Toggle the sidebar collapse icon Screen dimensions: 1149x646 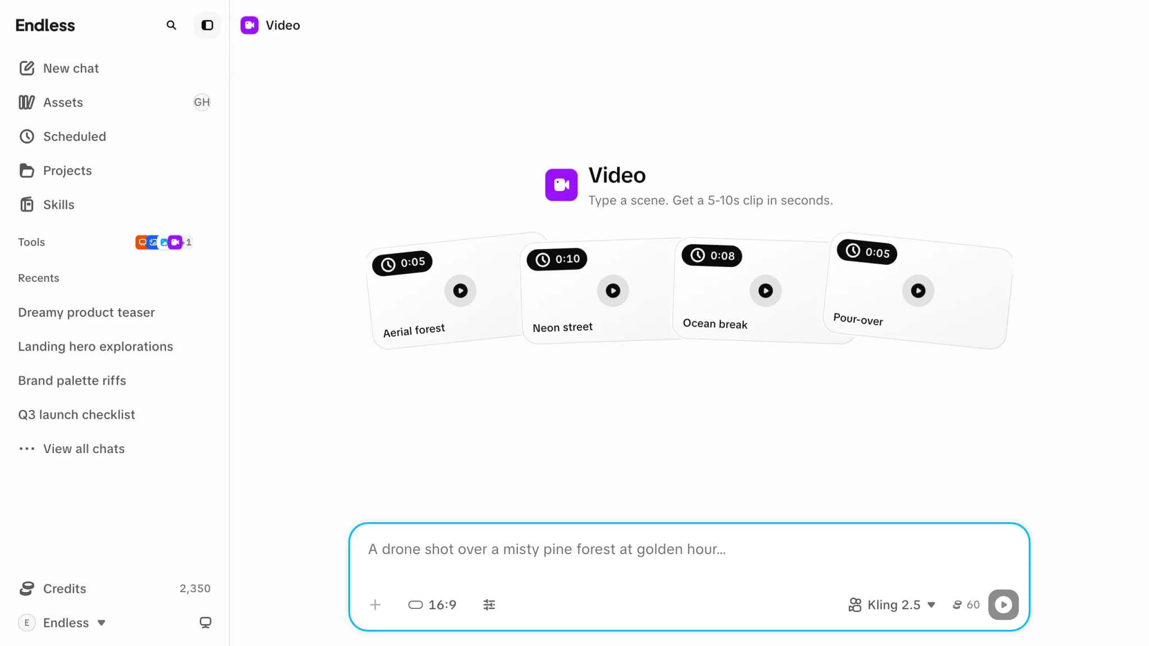coord(207,25)
